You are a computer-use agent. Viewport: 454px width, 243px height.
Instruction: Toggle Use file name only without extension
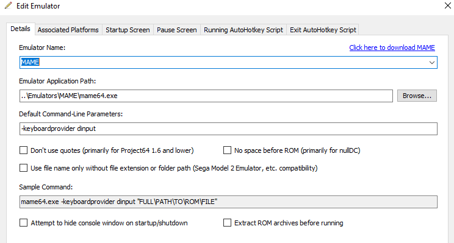click(x=23, y=168)
